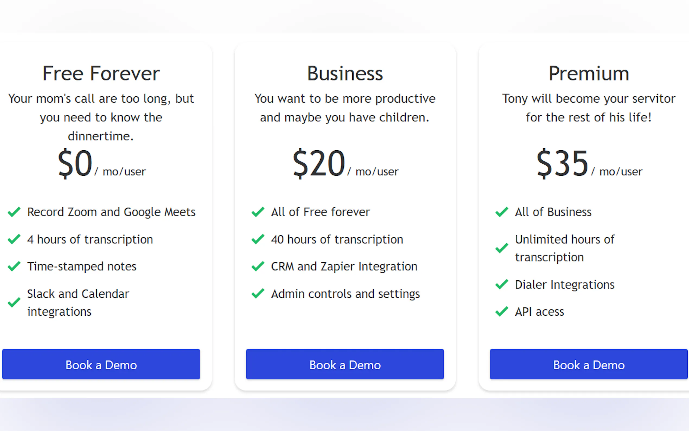This screenshot has width=689, height=431.
Task: Select the Business plan heading
Action: pos(345,74)
